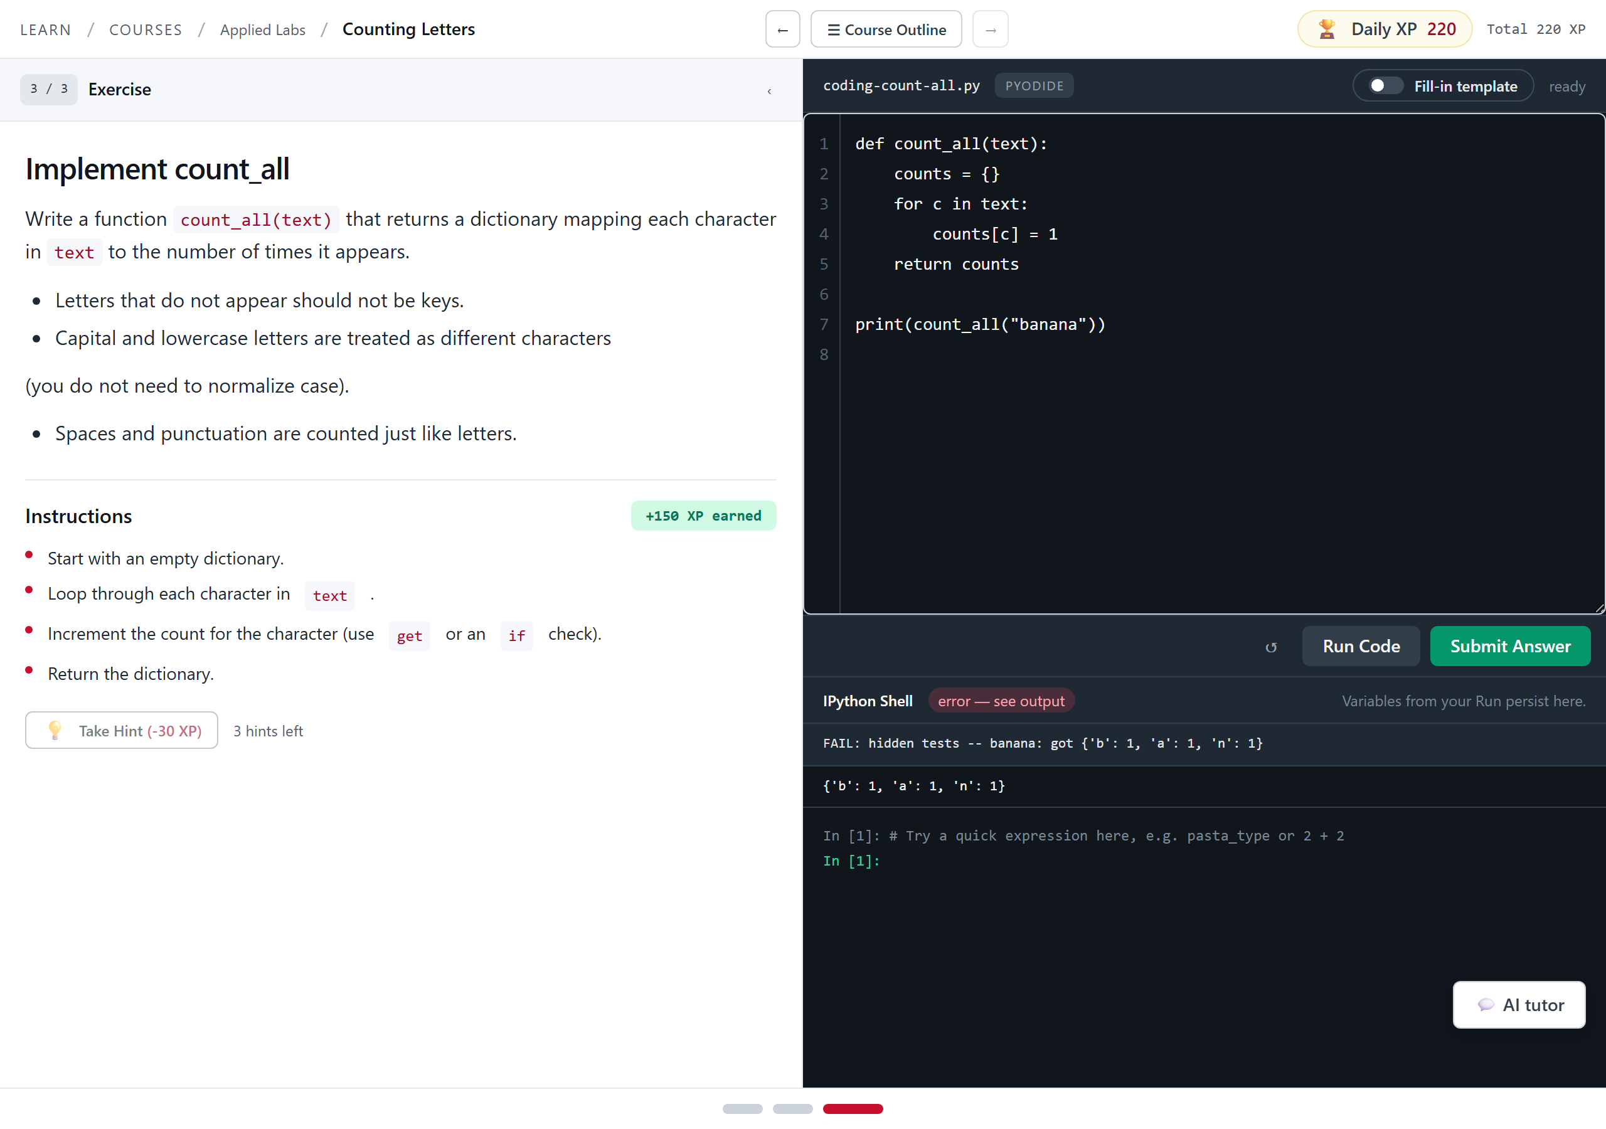Click line number 1 in the editor gutter
Image resolution: width=1606 pixels, height=1129 pixels.
823,144
